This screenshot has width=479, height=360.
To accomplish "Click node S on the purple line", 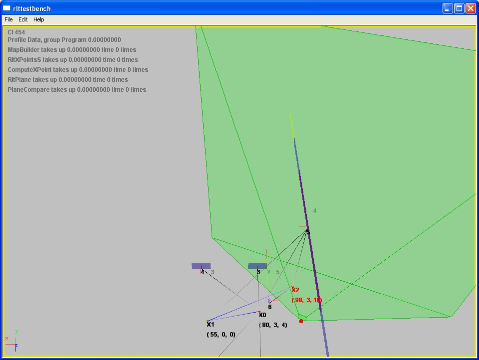I will [307, 232].
